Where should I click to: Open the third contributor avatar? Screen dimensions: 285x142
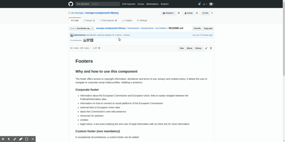[92, 40]
